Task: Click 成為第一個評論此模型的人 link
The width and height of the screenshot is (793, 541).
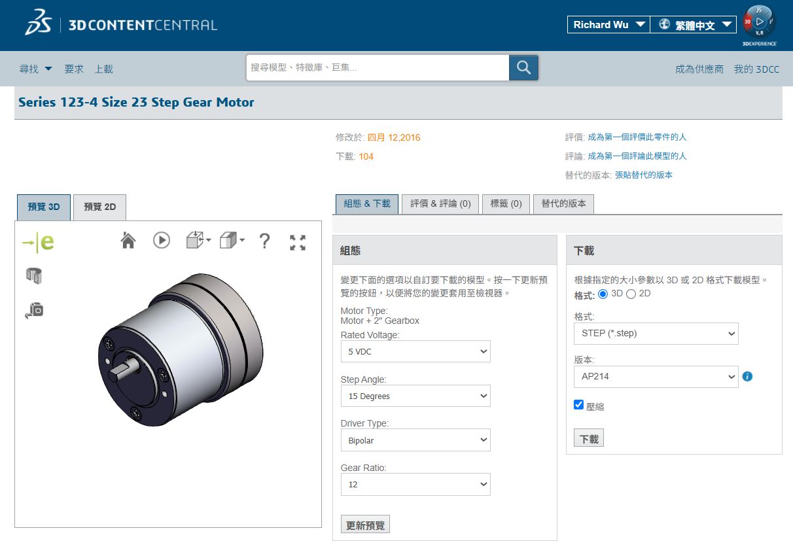Action: pyautogui.click(x=637, y=156)
